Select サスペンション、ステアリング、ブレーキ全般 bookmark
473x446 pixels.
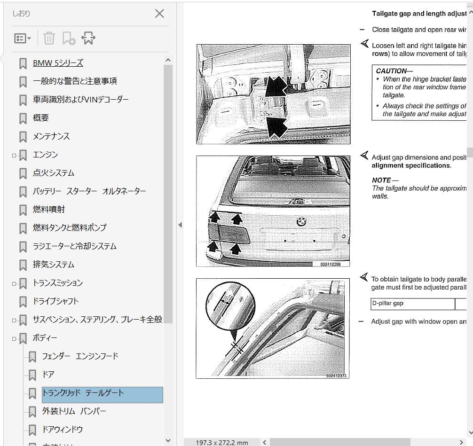pyautogui.click(x=97, y=320)
